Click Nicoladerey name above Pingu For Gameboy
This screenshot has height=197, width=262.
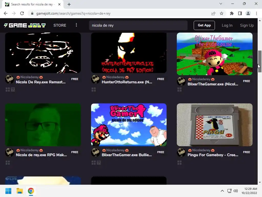click(201, 150)
